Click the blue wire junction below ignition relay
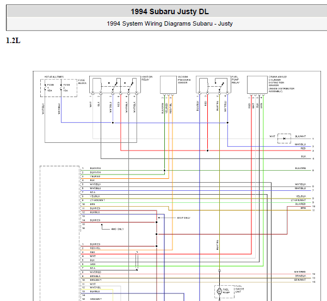Image resolution: width=327 pixels, height=301 pixels. 113,123
